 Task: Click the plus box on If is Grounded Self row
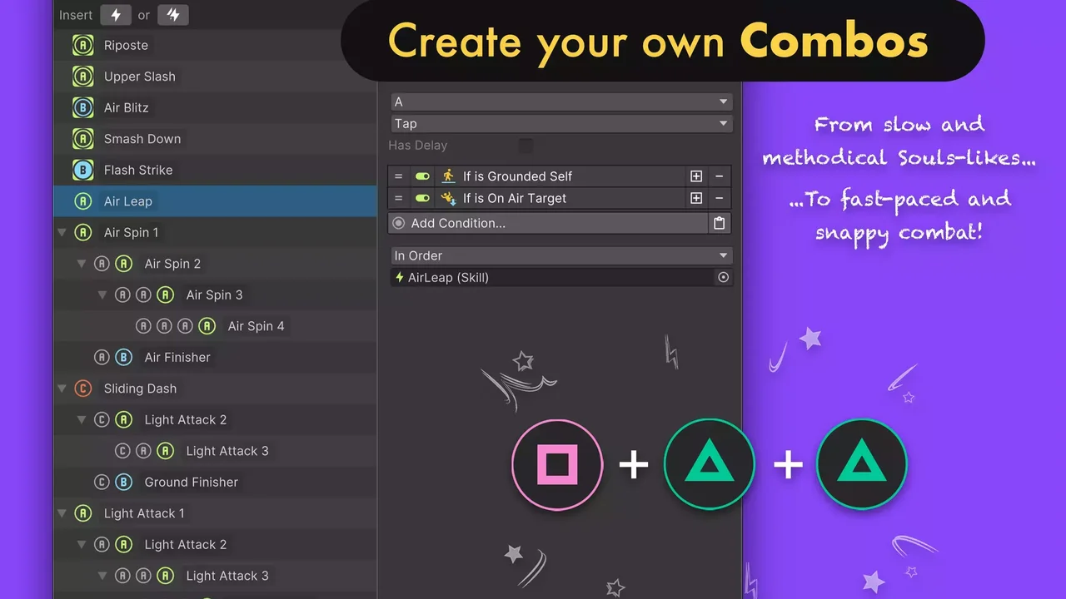(x=696, y=176)
